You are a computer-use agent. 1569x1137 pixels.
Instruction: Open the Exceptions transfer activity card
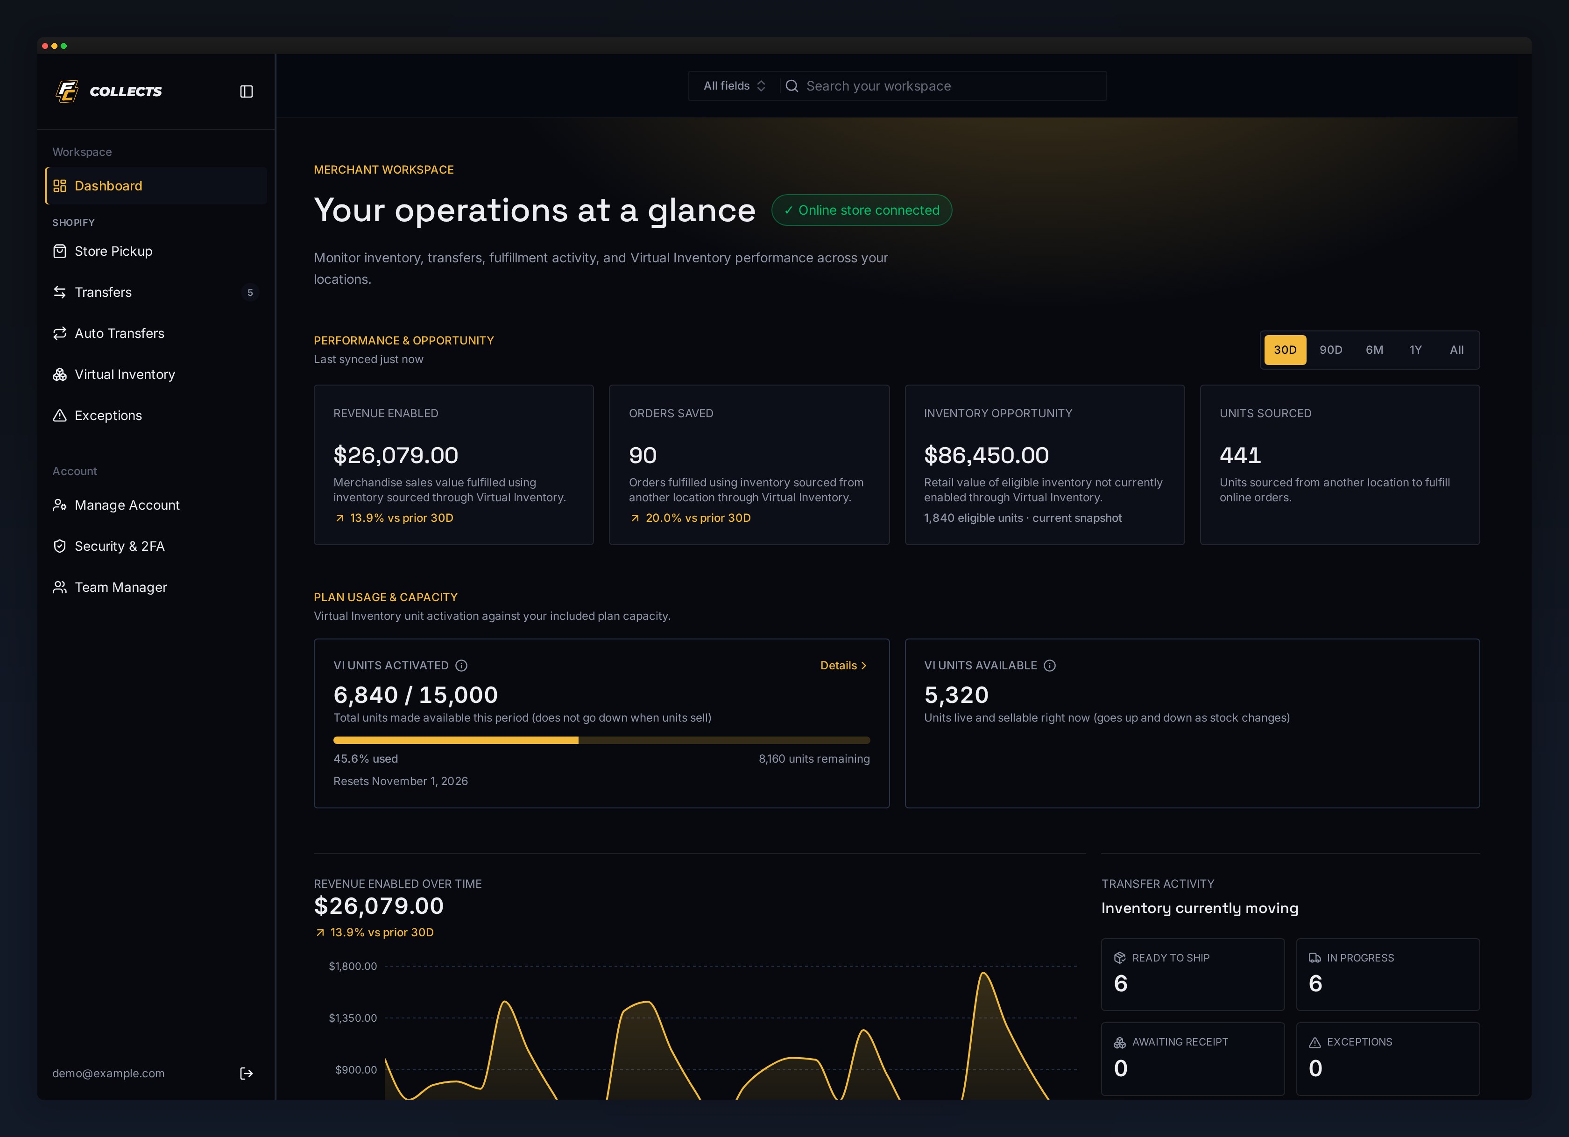1388,1058
